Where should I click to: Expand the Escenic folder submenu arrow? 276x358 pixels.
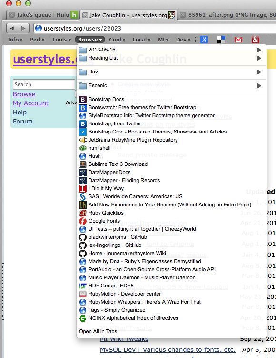coord(259,86)
